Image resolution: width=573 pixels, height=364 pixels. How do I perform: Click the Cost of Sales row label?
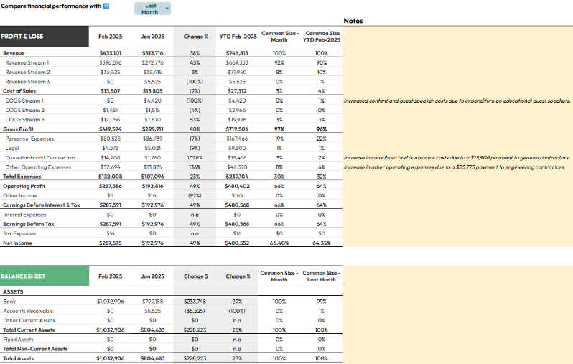coord(19,91)
